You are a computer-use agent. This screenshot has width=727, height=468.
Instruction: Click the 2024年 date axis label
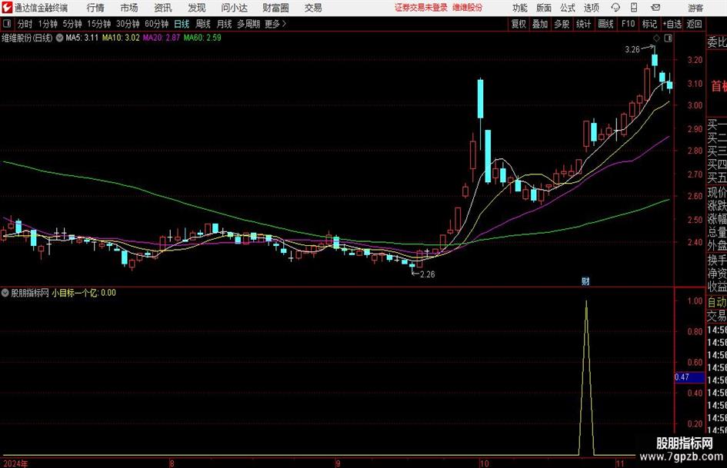pyautogui.click(x=15, y=463)
